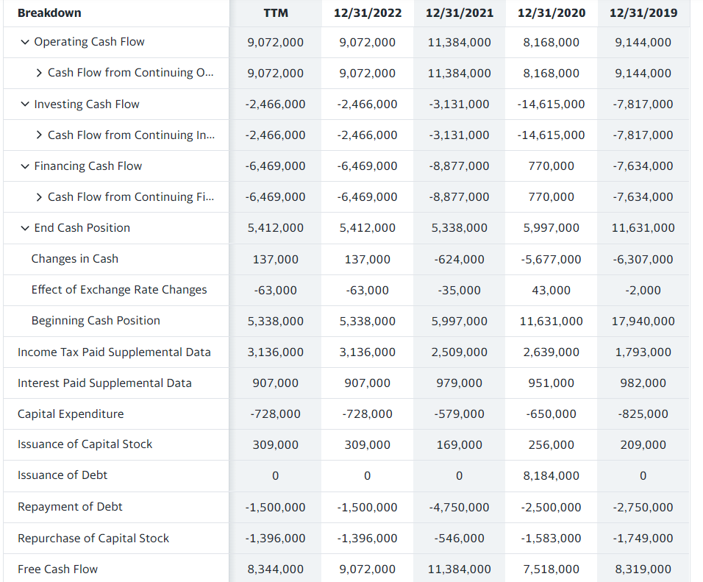Click the Beginning Cash Position label

pyautogui.click(x=96, y=321)
